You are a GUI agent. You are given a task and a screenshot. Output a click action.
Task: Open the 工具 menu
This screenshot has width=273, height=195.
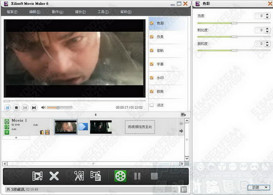click(103, 12)
